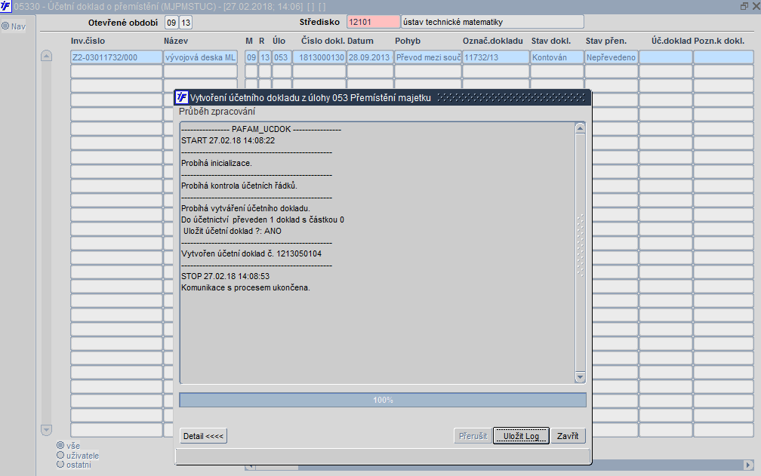Click the open period month field 09
Viewport: 761px width, 476px height.
pyautogui.click(x=171, y=23)
